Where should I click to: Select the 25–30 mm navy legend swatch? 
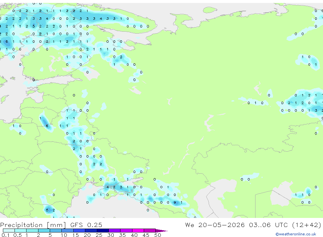point(103,231)
